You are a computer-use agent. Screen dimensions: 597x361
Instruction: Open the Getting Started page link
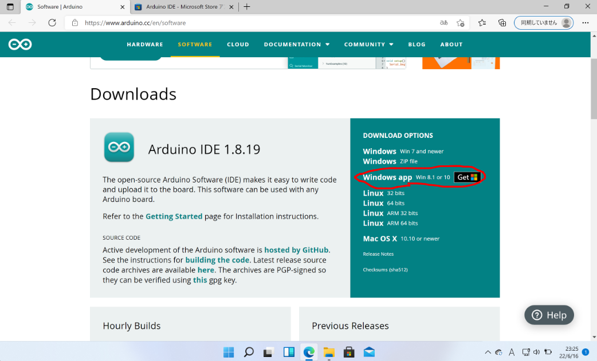[174, 216]
